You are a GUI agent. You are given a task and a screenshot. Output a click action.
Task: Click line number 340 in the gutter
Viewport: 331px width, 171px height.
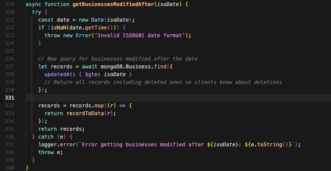(x=9, y=168)
